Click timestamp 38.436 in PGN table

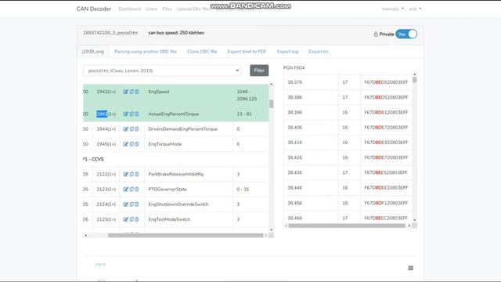pos(294,172)
